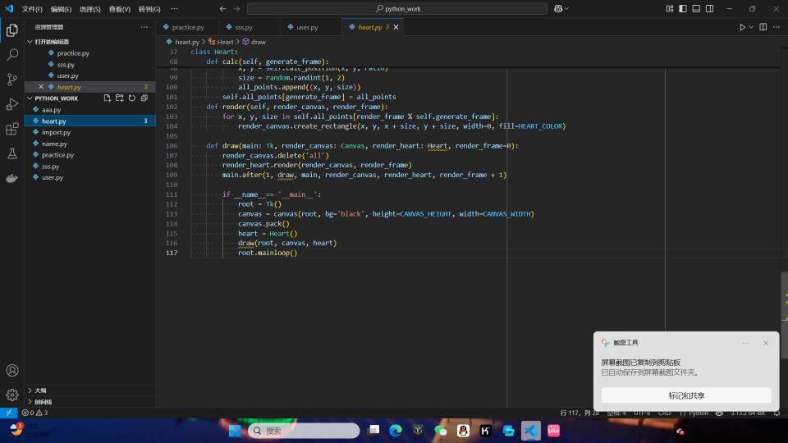Run the Python file play button
The image size is (788, 443).
pyautogui.click(x=742, y=27)
